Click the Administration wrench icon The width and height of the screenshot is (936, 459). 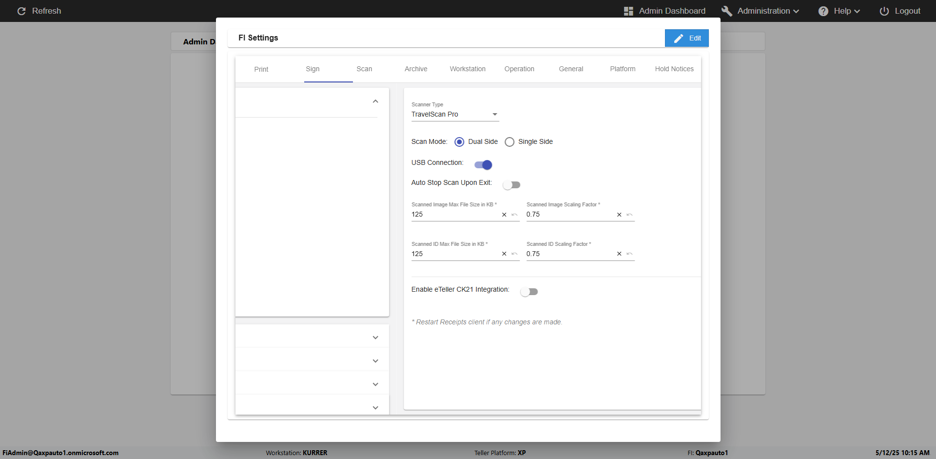[x=726, y=11]
